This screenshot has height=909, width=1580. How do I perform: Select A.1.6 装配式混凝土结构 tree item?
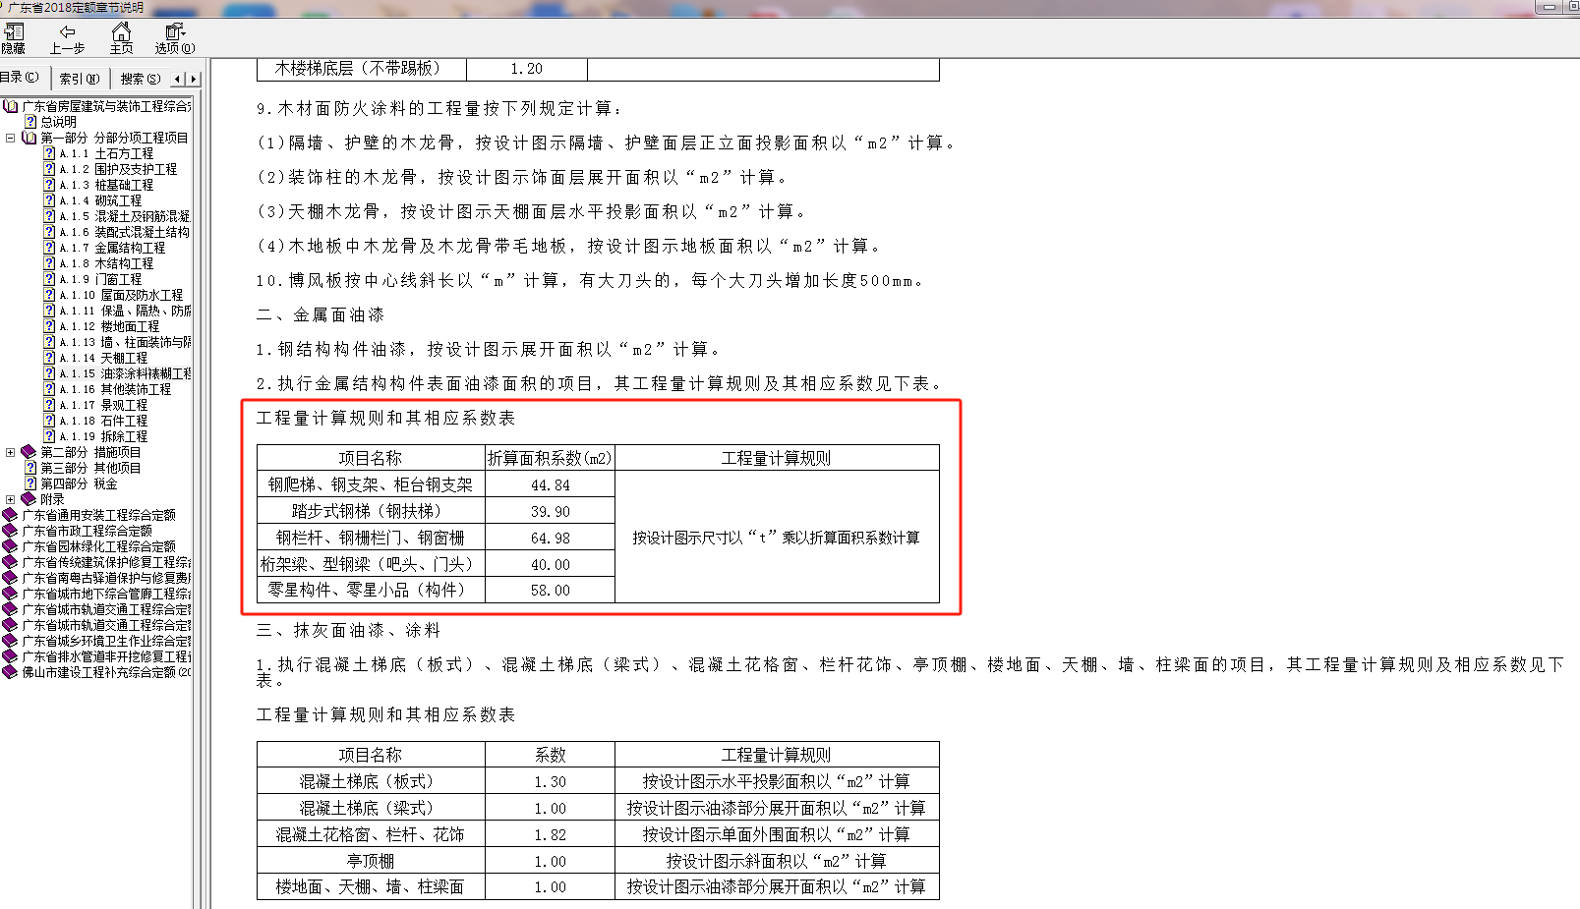(124, 232)
